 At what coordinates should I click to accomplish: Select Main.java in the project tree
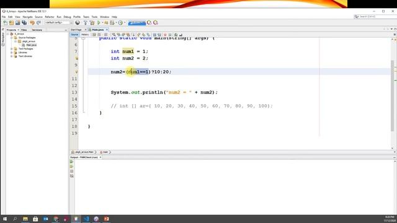pyautogui.click(x=31, y=45)
